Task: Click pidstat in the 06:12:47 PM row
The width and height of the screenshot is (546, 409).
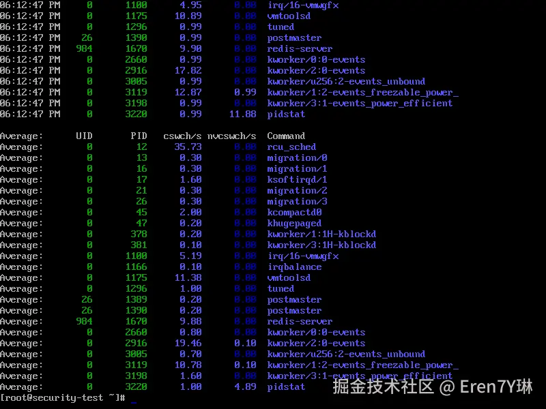Action: coord(286,114)
